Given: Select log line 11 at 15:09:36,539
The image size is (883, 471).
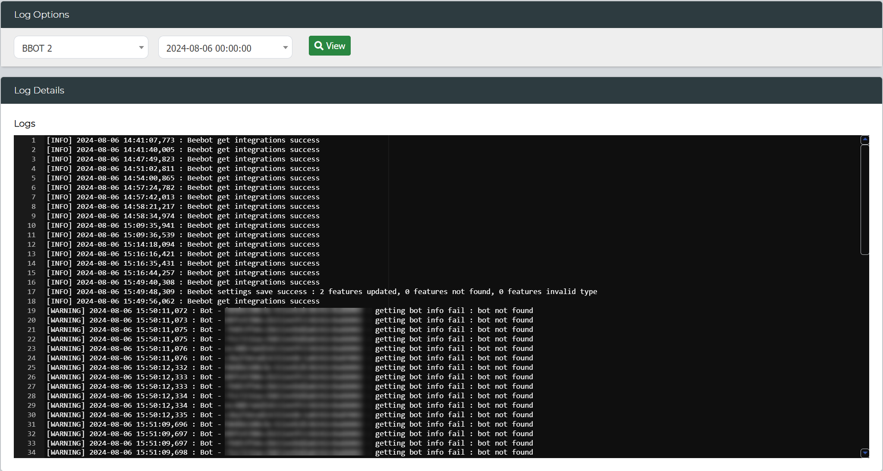Looking at the screenshot, I should tap(183, 235).
